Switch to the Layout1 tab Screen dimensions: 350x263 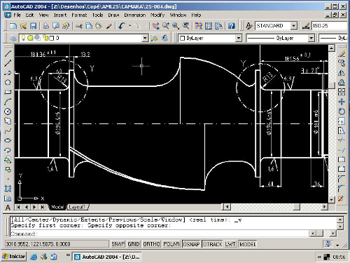pos(77,207)
